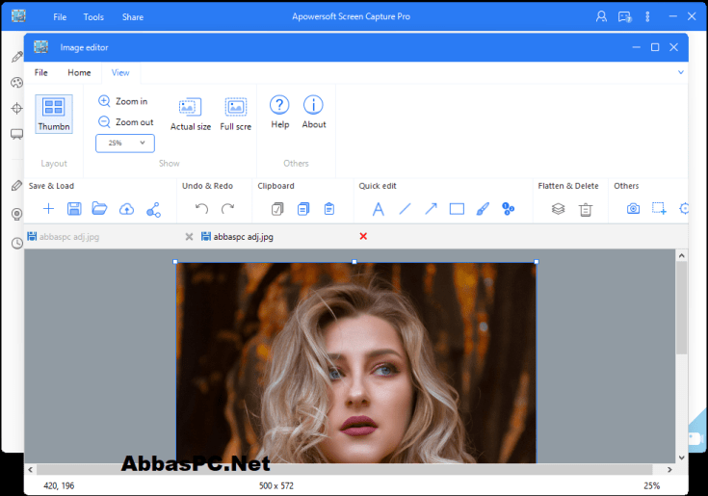Click Zoom out
708x496 pixels.
[126, 122]
